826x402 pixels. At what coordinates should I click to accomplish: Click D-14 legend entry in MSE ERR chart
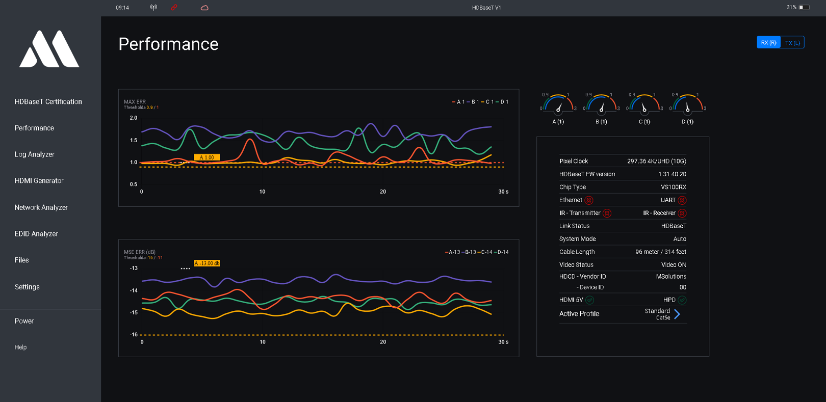(x=502, y=252)
